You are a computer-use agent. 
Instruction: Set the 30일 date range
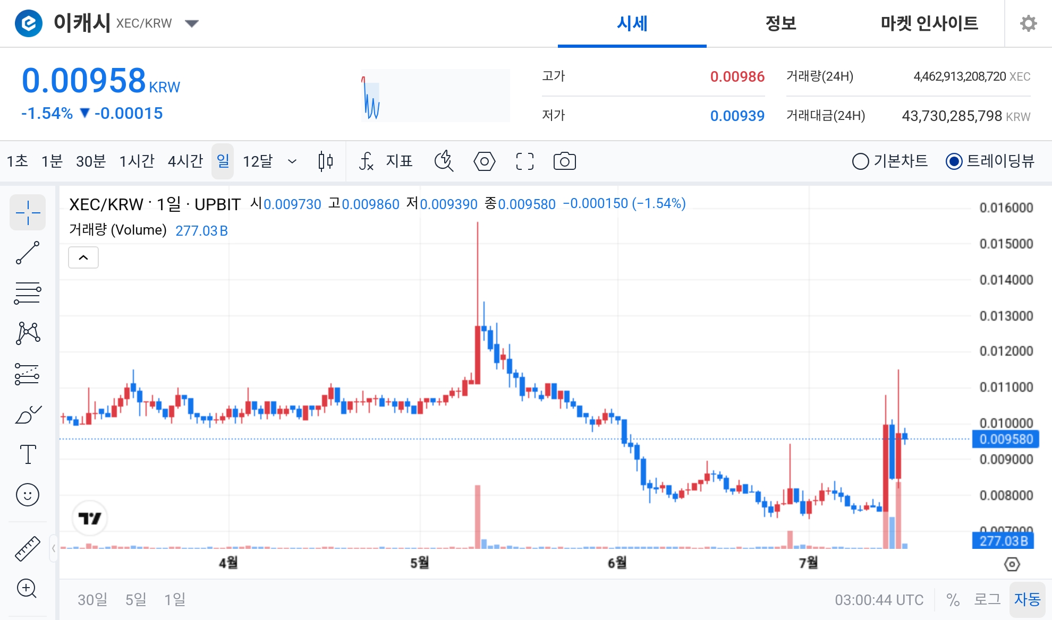click(x=92, y=599)
